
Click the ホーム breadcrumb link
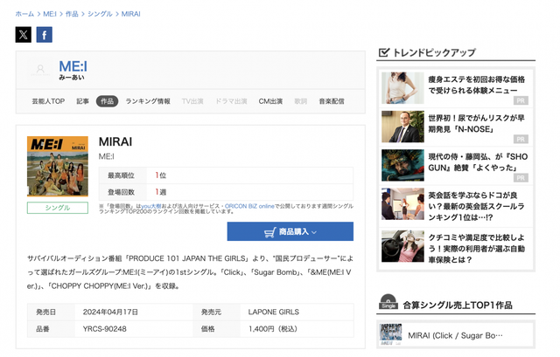(x=24, y=14)
